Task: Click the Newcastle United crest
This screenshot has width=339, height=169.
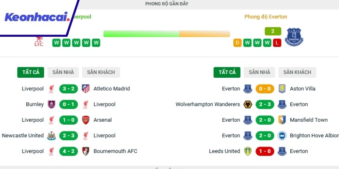Action: coord(51,136)
